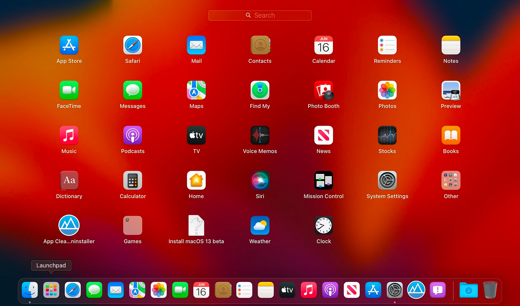Viewport: 520px width, 306px height.
Task: Click Music in the Dock
Action: coord(309,290)
